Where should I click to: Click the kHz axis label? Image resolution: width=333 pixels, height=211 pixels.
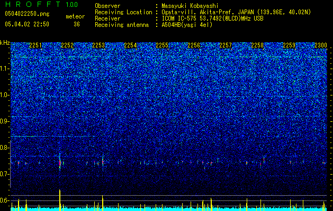pyautogui.click(x=5, y=43)
